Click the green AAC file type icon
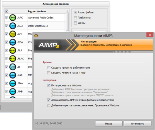The width and height of the screenshot is (155, 130). (x=13, y=18)
